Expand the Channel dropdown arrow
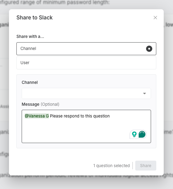173x189 pixels. (145, 93)
